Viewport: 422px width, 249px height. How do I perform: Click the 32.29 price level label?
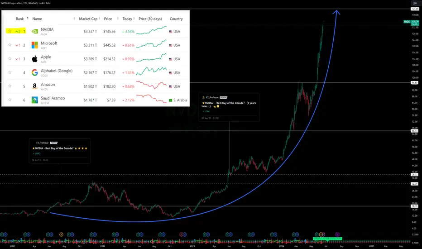pos(415,184)
